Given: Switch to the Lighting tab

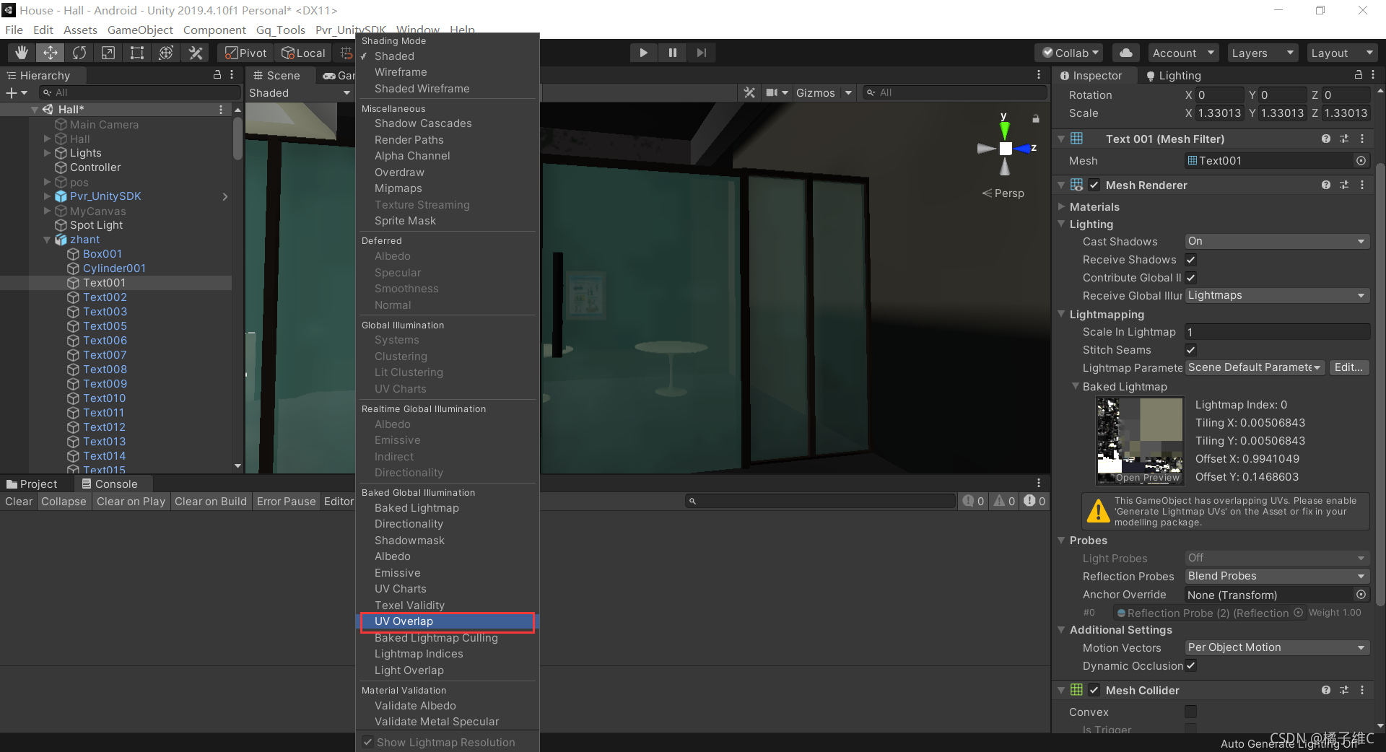Looking at the screenshot, I should 1173,75.
